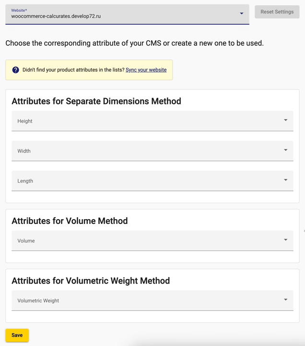
Task: Expand the Length attribute select field
Action: (x=152, y=181)
